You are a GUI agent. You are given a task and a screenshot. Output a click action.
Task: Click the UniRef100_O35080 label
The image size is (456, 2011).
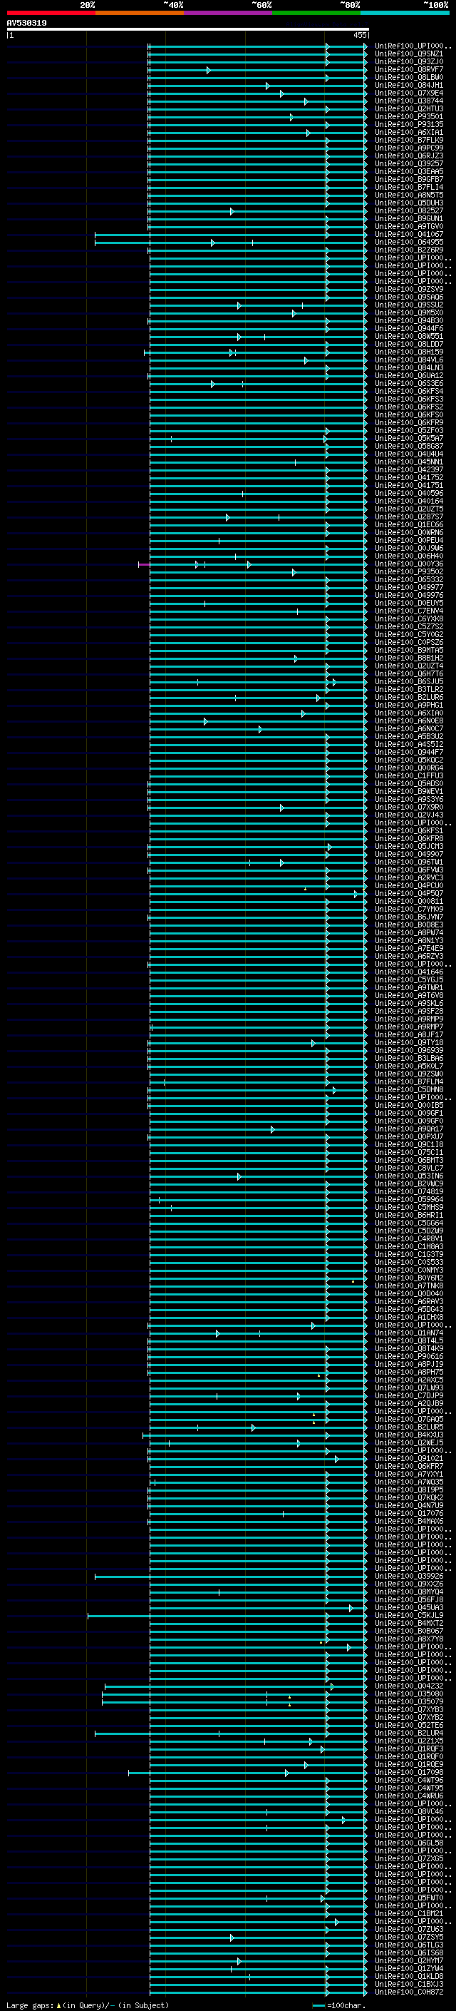point(408,1694)
